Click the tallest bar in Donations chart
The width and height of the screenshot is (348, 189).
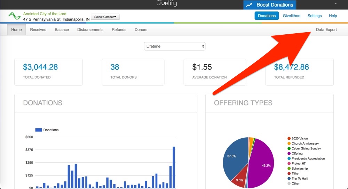point(174,167)
